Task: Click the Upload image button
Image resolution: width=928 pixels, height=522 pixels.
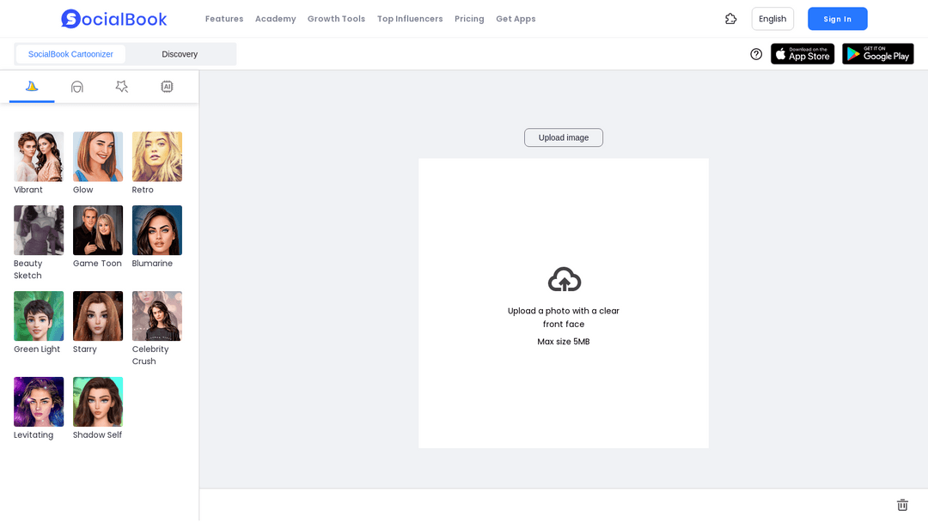Action: [x=563, y=137]
